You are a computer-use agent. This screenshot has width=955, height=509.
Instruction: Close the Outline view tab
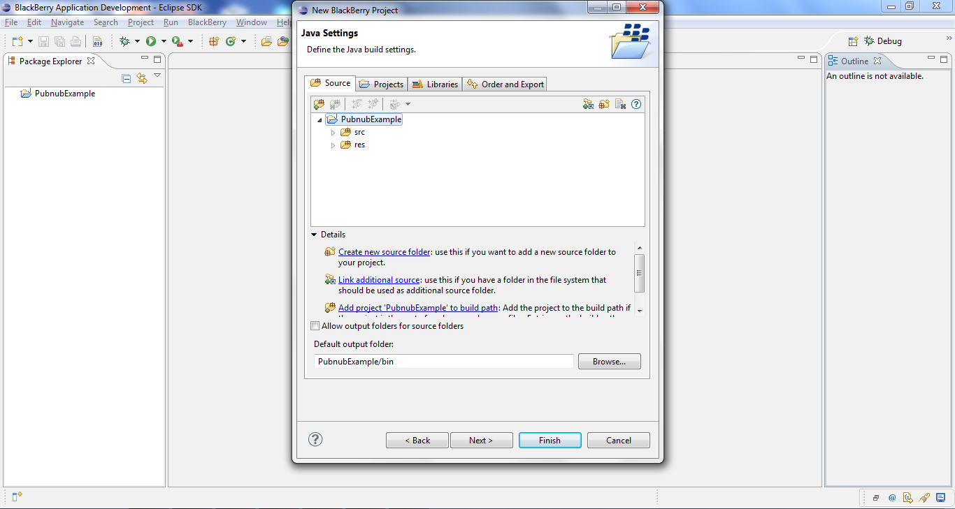pyautogui.click(x=877, y=61)
